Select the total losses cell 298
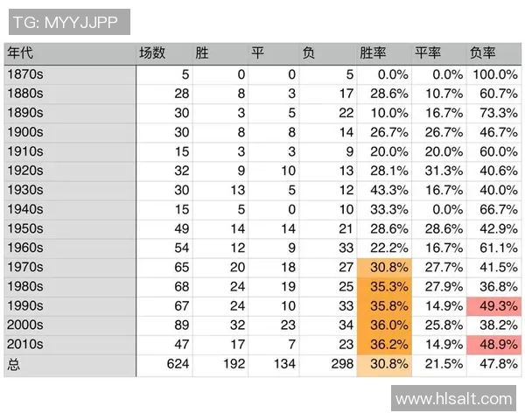The image size is (525, 420). point(340,362)
